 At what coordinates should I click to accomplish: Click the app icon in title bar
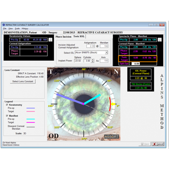click(4, 25)
